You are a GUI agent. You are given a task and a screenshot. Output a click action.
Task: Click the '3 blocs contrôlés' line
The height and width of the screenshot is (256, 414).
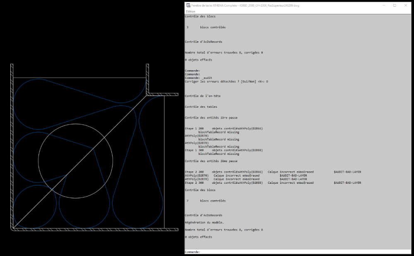pyautogui.click(x=206, y=27)
